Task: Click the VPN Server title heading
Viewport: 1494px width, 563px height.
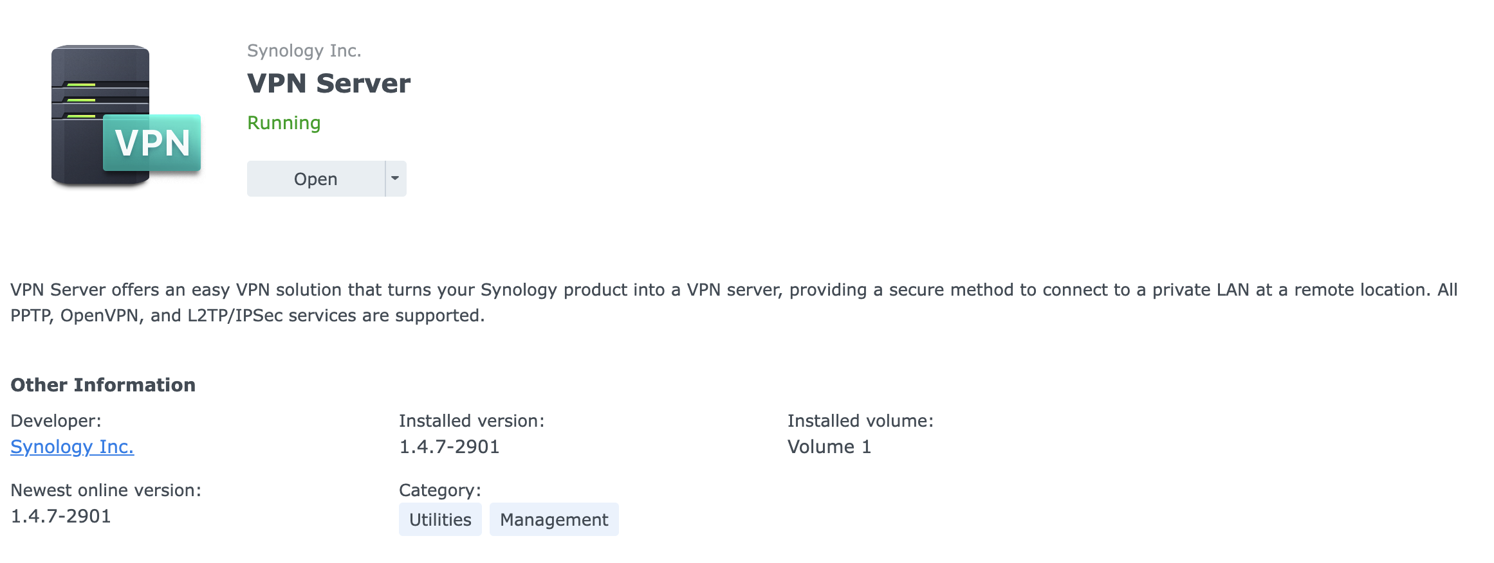Action: (329, 84)
